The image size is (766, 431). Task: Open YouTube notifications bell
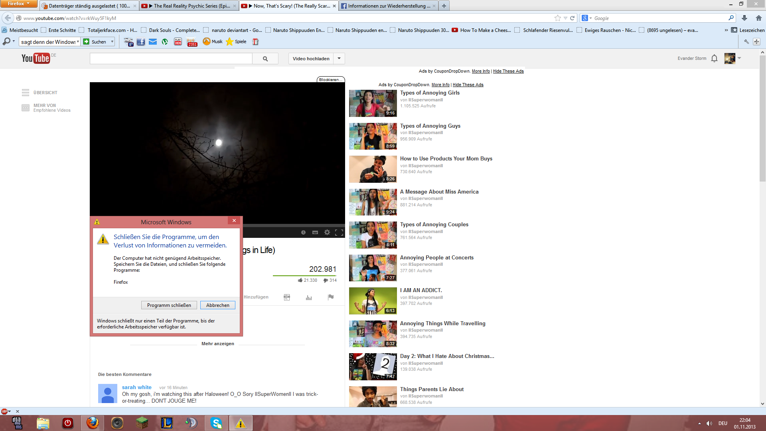[714, 58]
